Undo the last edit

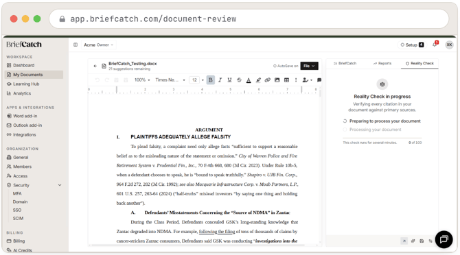click(x=97, y=80)
